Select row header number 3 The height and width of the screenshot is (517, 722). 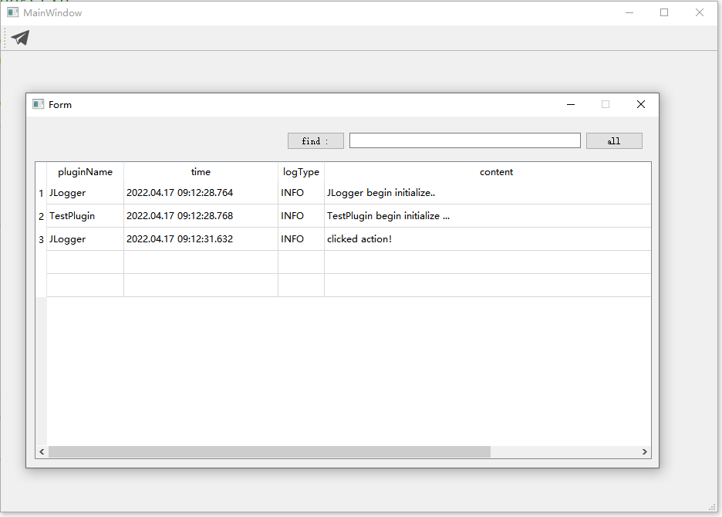click(41, 239)
